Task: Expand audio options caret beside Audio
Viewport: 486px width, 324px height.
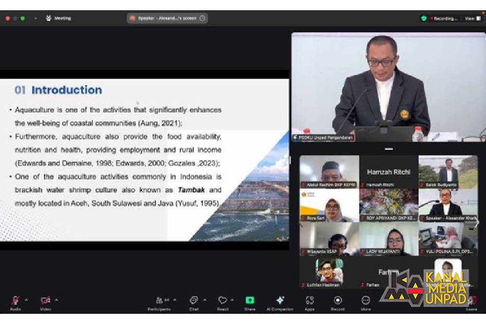Action: pyautogui.click(x=26, y=299)
